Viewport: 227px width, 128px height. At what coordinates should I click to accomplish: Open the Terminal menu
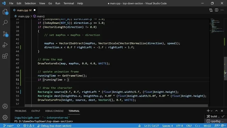[x=68, y=3]
